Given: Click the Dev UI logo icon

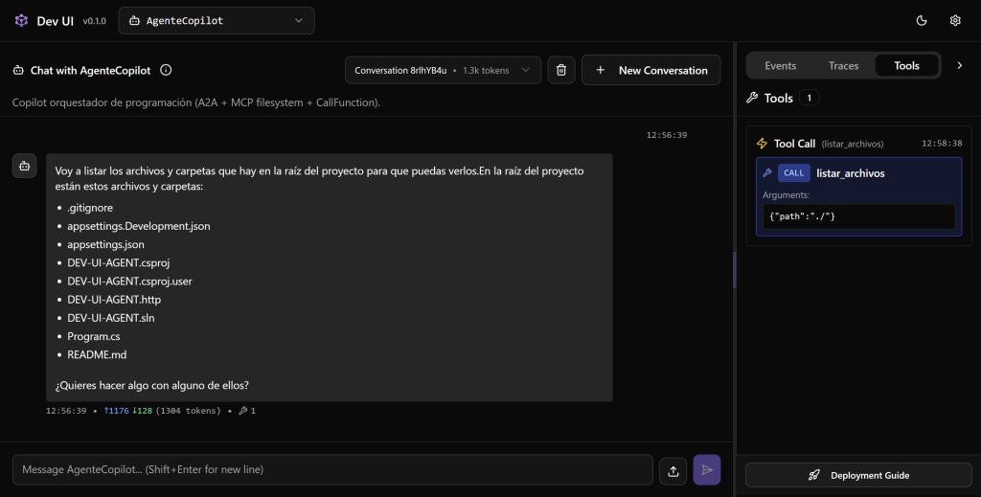Looking at the screenshot, I should coord(21,20).
